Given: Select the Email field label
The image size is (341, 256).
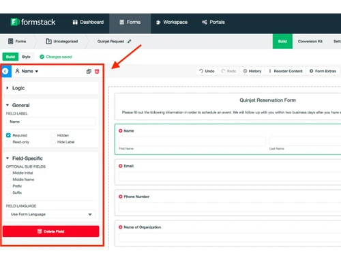Looking at the screenshot, I should point(128,166).
